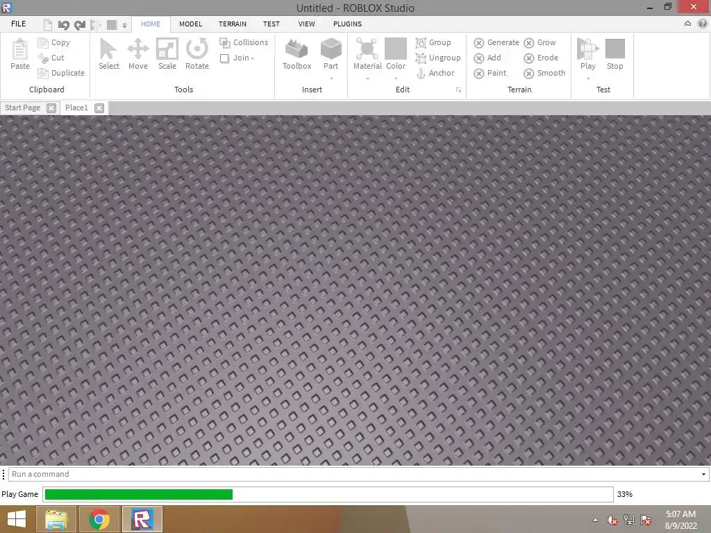Click the Paste clipboard icon

(19, 49)
